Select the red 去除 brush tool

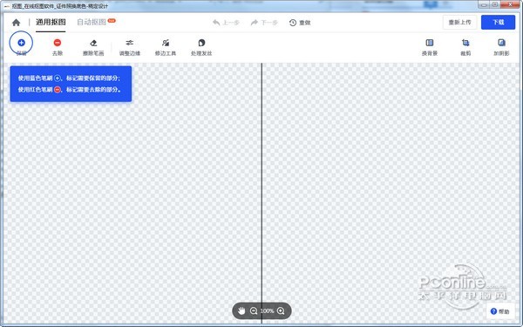click(x=58, y=47)
